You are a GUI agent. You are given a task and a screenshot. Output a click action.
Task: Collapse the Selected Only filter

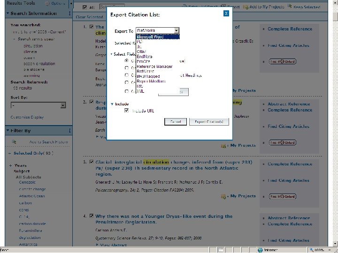click(10, 153)
